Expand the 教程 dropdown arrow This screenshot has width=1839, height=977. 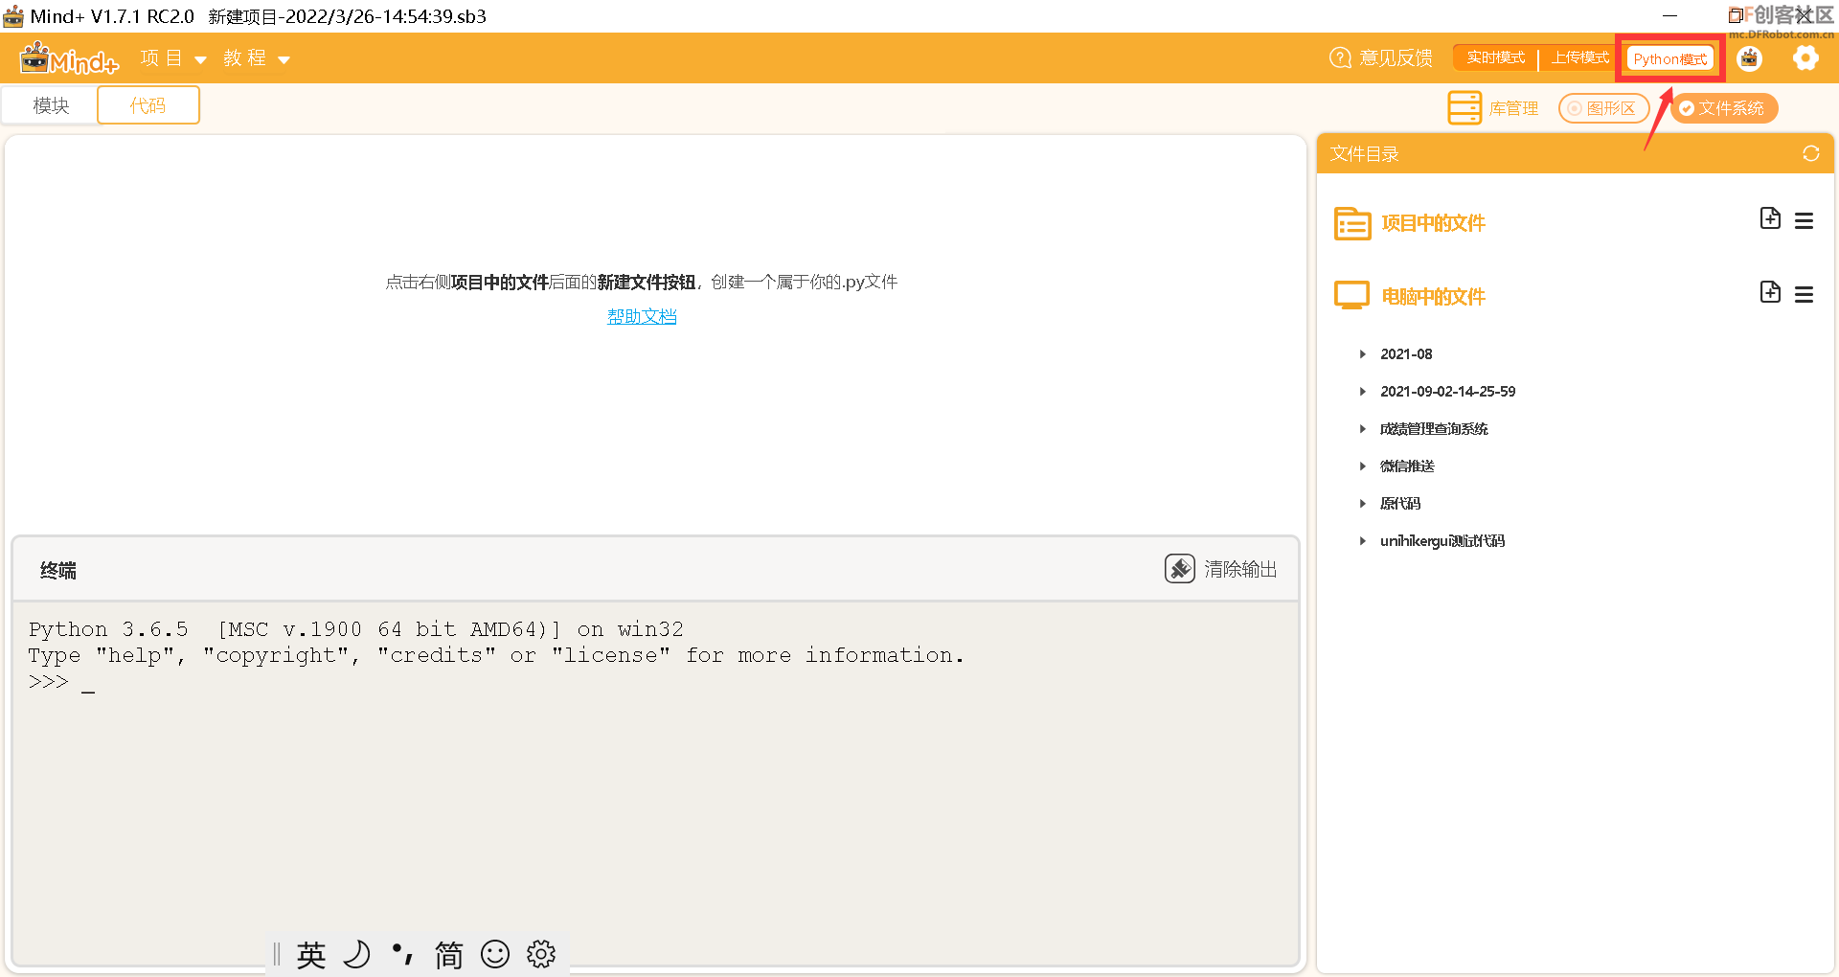tap(284, 59)
